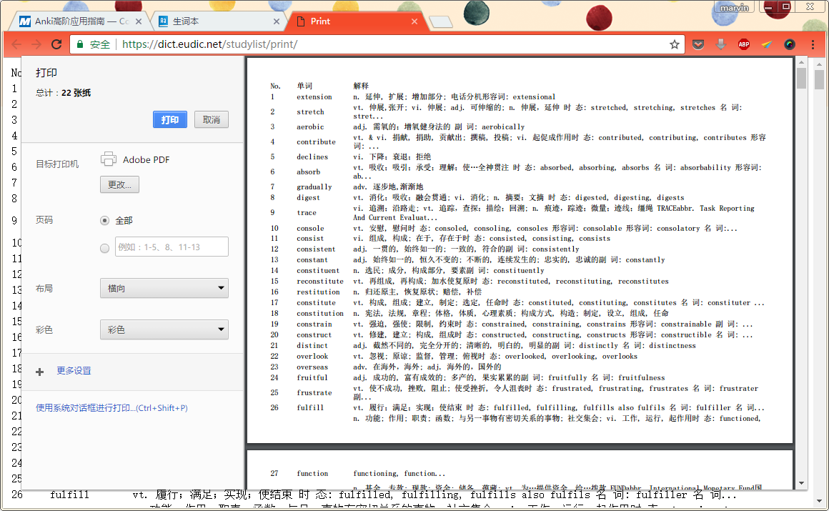Open system print dialog link
The height and width of the screenshot is (511, 829).
click(111, 408)
